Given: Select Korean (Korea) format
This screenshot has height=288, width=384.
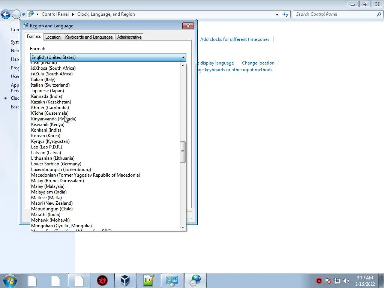Looking at the screenshot, I should (105, 136).
